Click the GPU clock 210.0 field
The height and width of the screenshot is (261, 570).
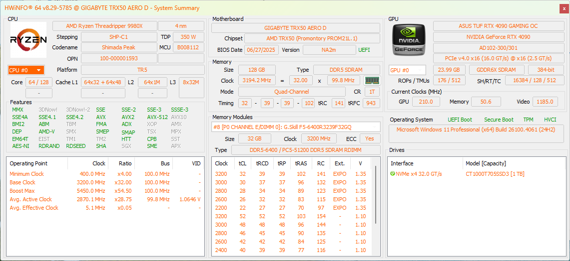(x=426, y=102)
